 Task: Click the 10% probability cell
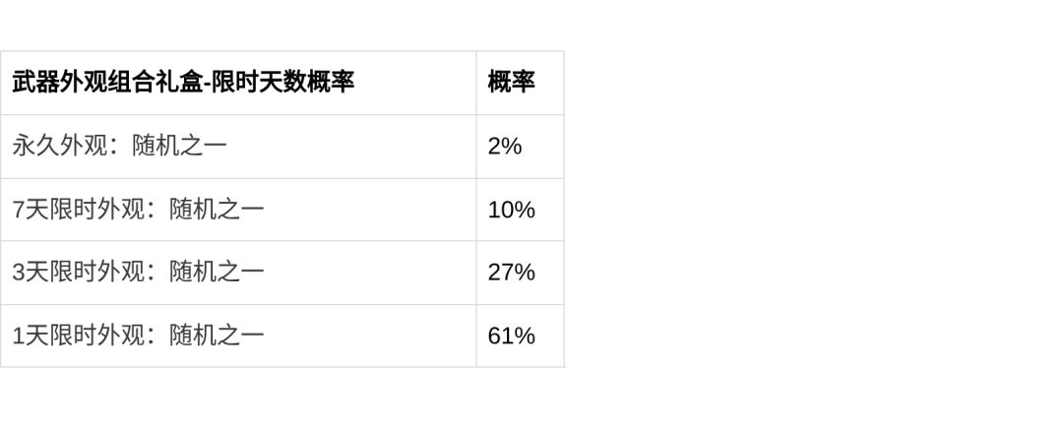(511, 210)
